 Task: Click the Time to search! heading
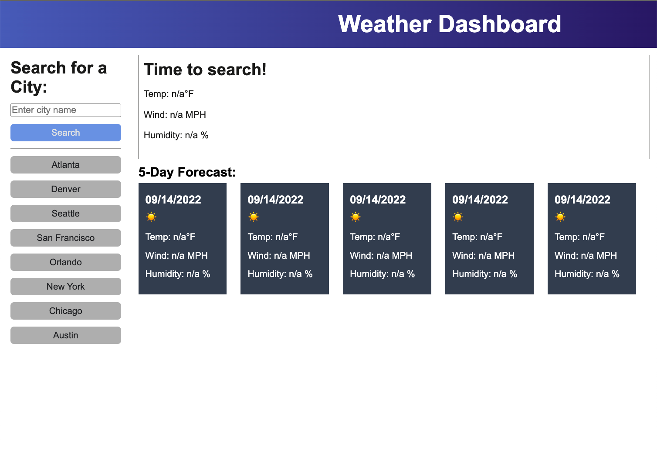click(x=205, y=70)
